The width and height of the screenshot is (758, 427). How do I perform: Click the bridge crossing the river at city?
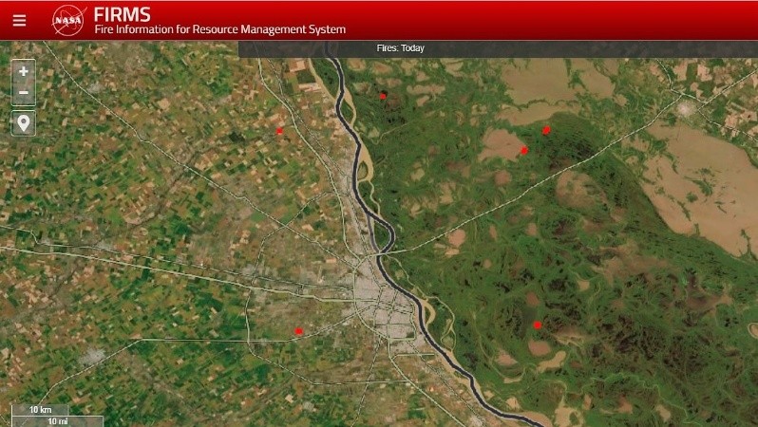click(x=385, y=252)
